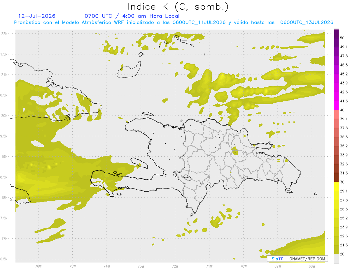Viewport: 350px width, 270px height.
Task: Click the "72W" longitude label
Action: (x=175, y=266)
